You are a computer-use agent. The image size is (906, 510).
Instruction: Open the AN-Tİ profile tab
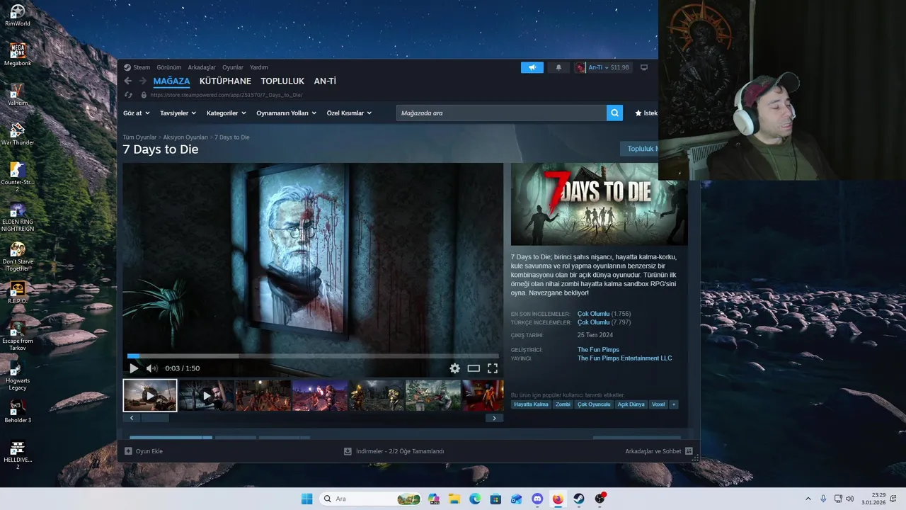coord(325,81)
